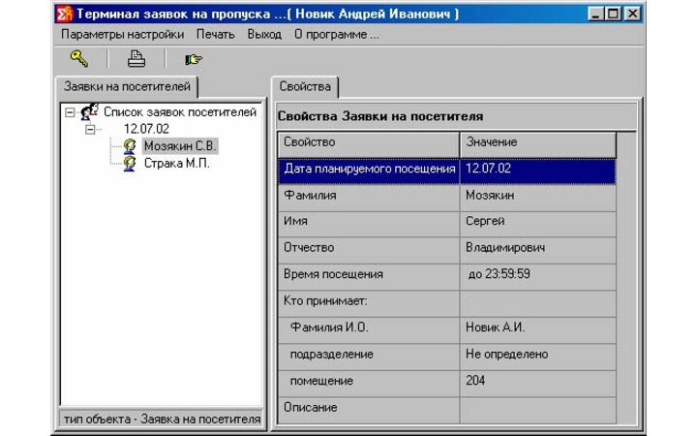697x436 pixels.
Task: Click the Свойство column header
Action: click(369, 144)
